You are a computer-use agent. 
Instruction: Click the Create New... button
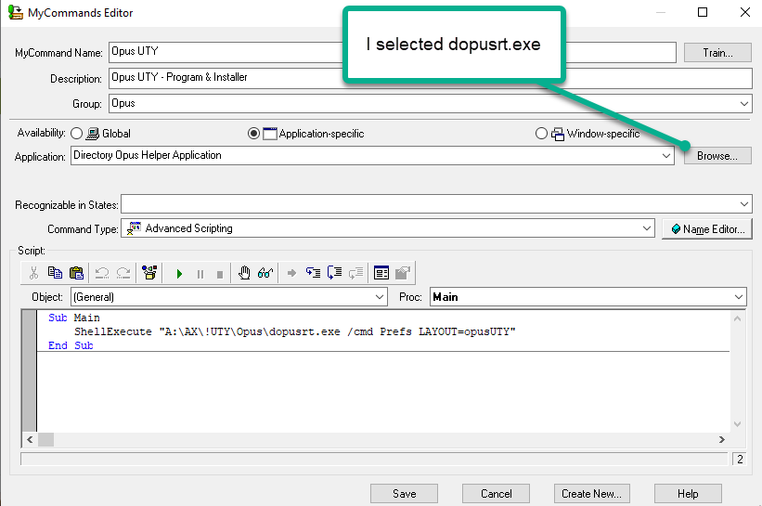click(592, 494)
